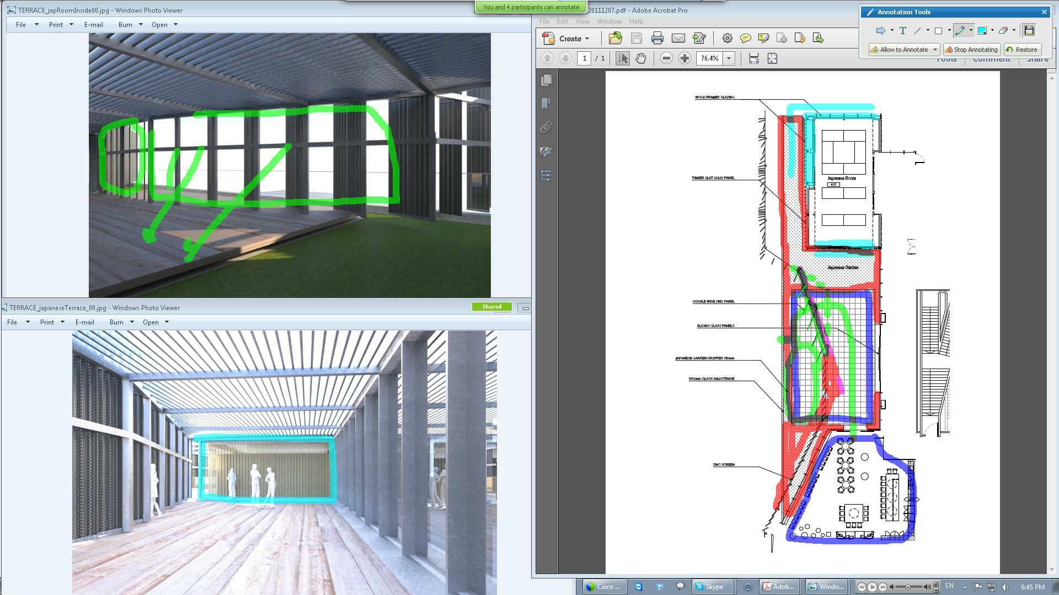Expand the annotation color dropdown arrow
Viewport: 1059px width, 595px height.
point(992,31)
